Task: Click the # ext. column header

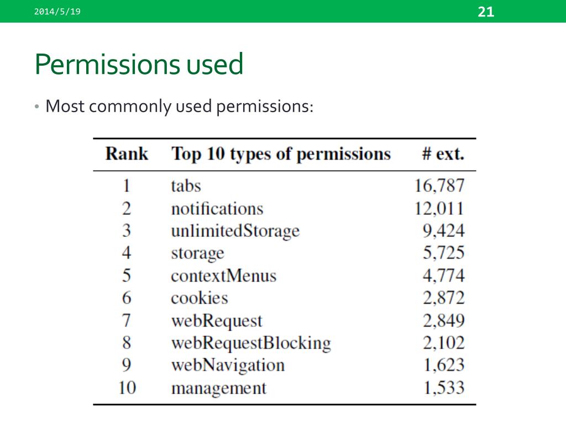Action: (443, 154)
